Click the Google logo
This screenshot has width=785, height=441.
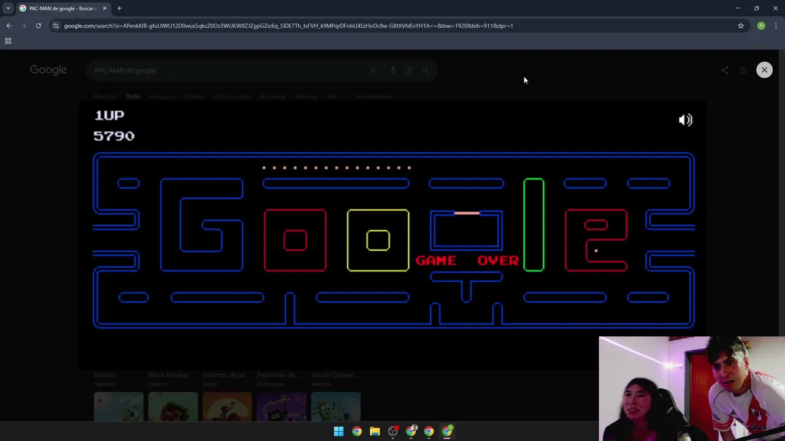[x=48, y=70]
